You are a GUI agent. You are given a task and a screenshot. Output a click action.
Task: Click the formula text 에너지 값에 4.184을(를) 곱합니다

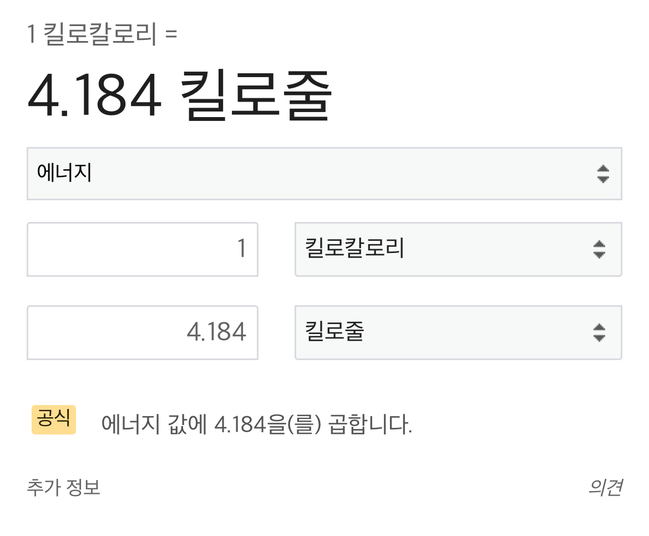coord(257,425)
